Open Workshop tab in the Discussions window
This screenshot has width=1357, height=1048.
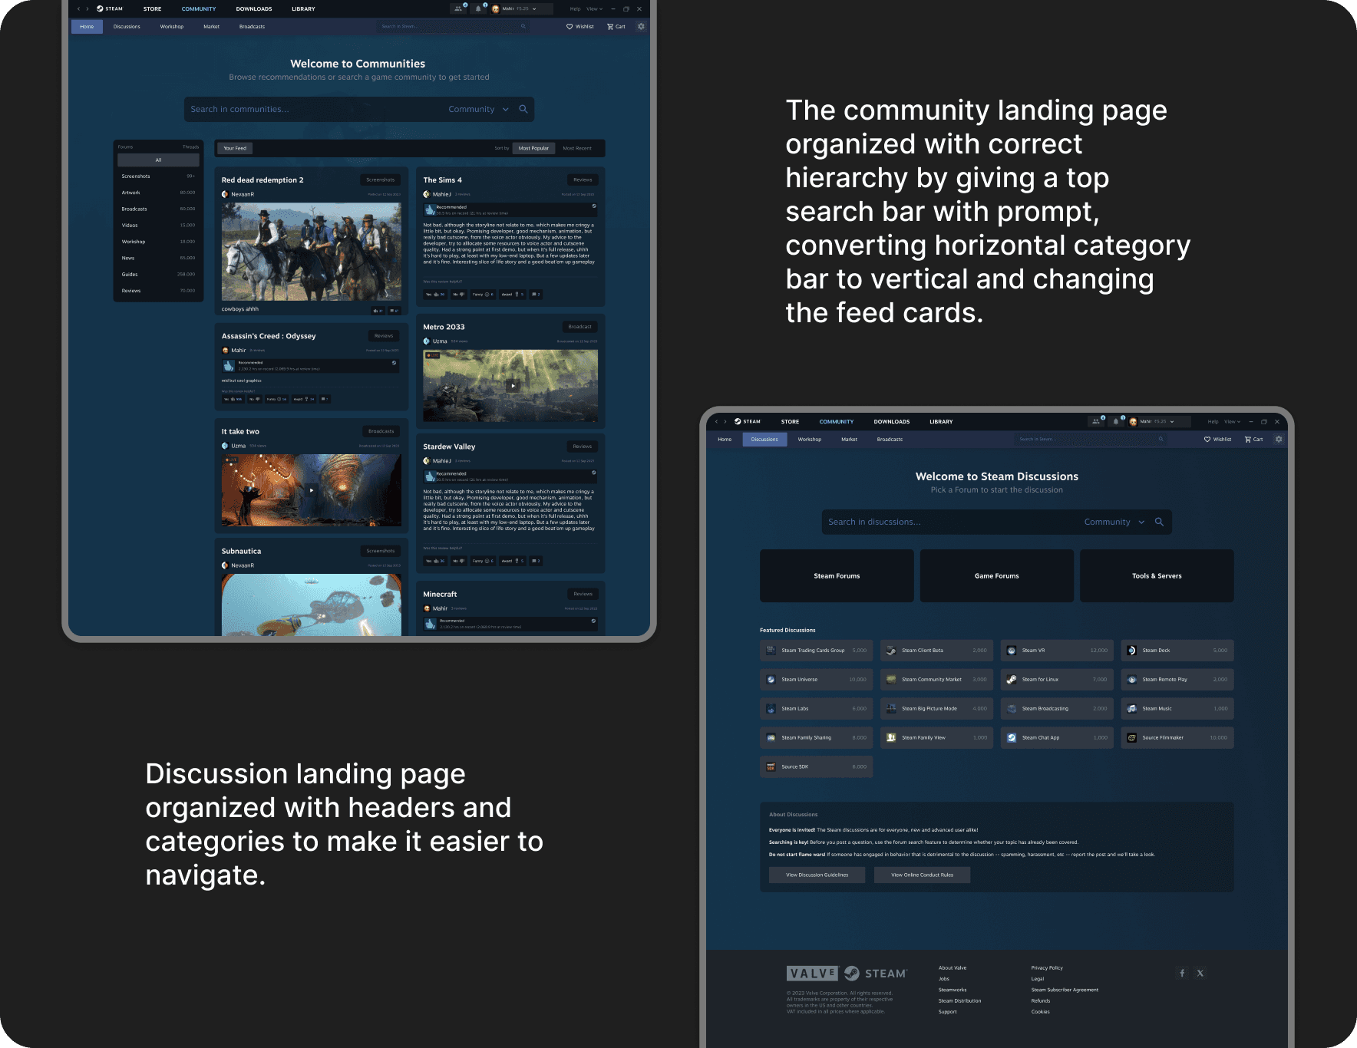(x=810, y=440)
